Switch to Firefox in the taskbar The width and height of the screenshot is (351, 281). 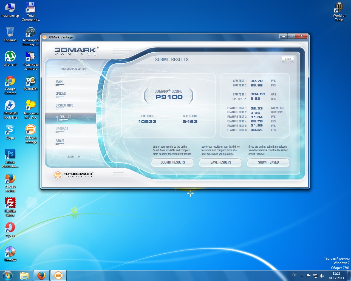pos(41,276)
